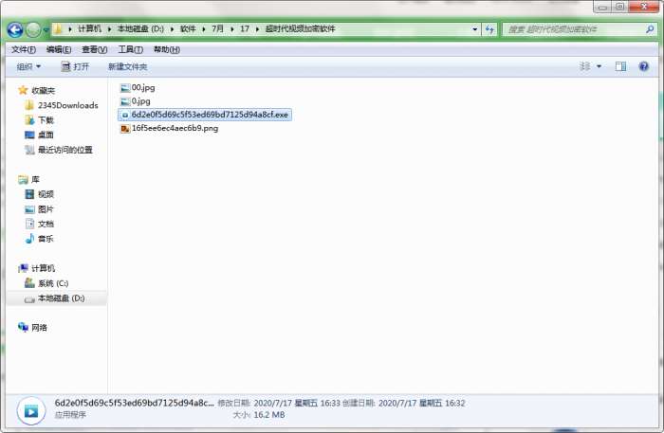Open the help question mark icon
The height and width of the screenshot is (433, 664).
pos(644,66)
